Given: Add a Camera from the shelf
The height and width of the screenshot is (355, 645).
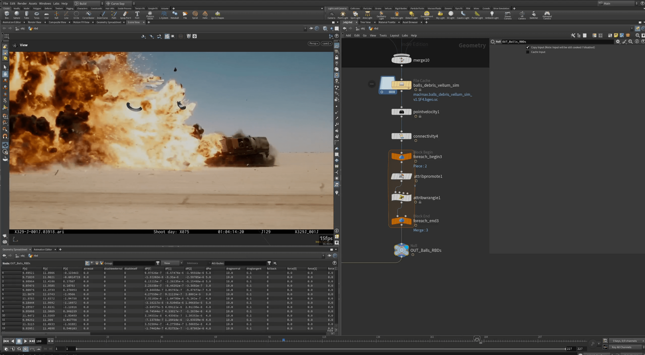Looking at the screenshot, I should click(x=331, y=15).
